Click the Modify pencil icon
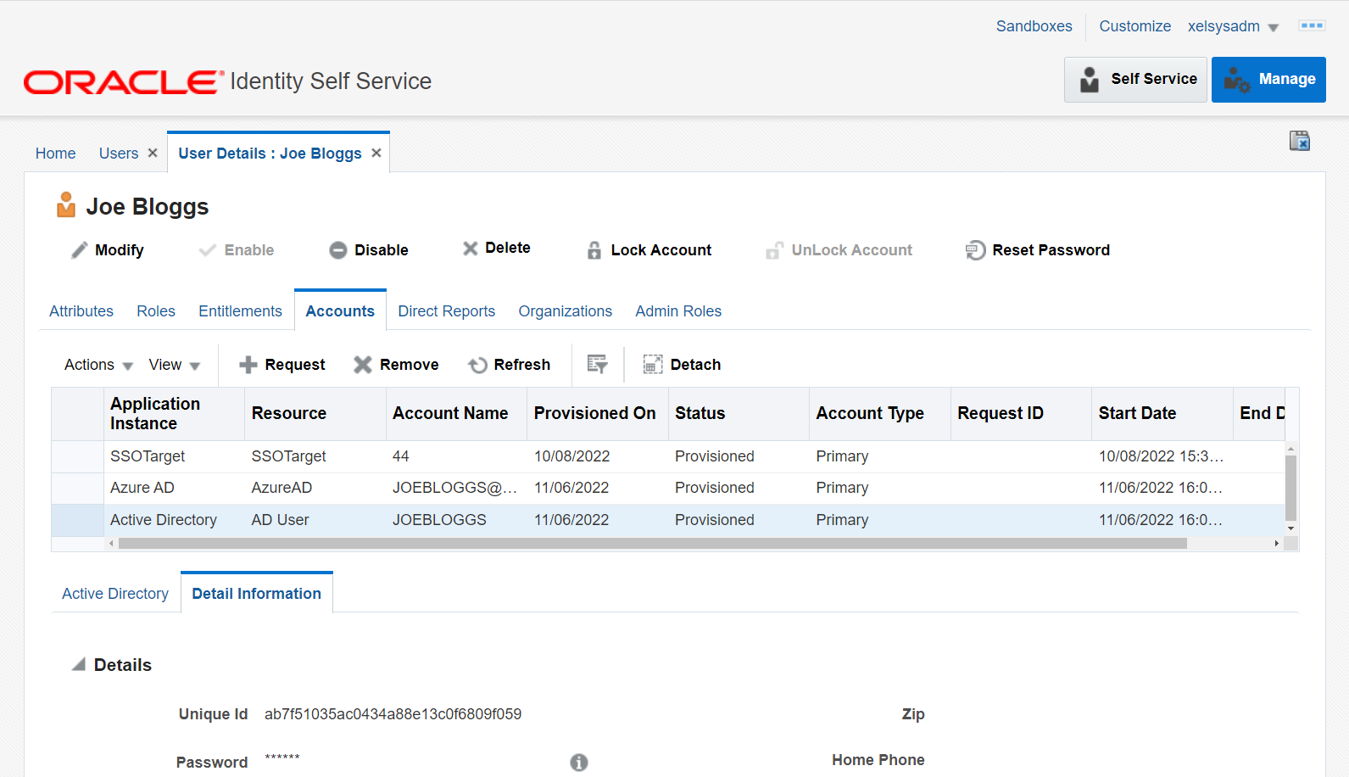1349x777 pixels. 79,250
